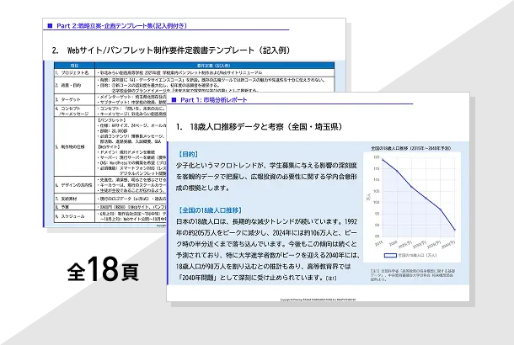Screen dimensions: 514x345
Task: Click the paragraph starting '少子化というマクロトレンドが'
Action: pos(266,177)
